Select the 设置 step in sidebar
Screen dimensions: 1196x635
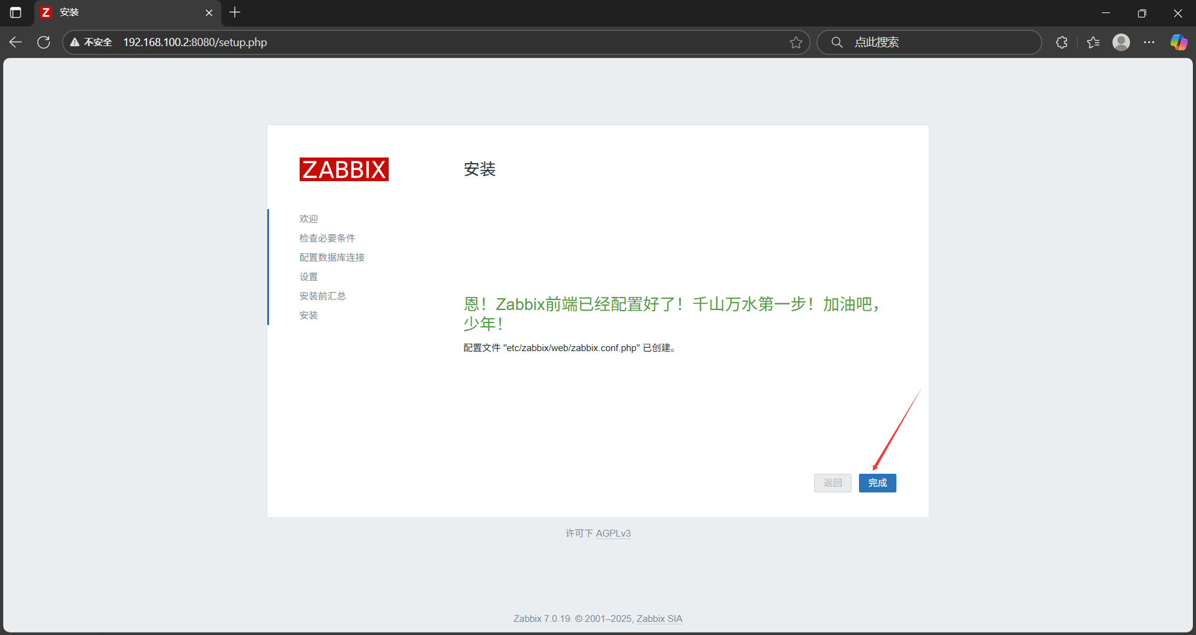[308, 277]
